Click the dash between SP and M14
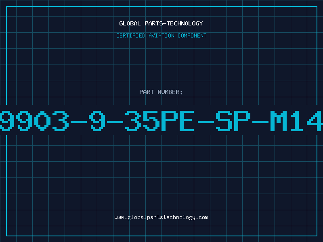The width and height of the screenshot is (323, 242). [x=260, y=122]
